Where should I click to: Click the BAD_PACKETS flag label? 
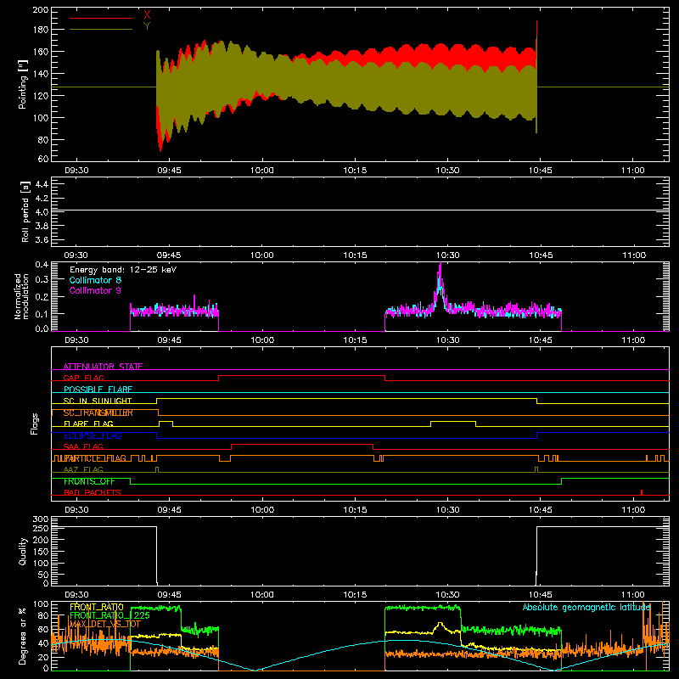click(x=93, y=492)
